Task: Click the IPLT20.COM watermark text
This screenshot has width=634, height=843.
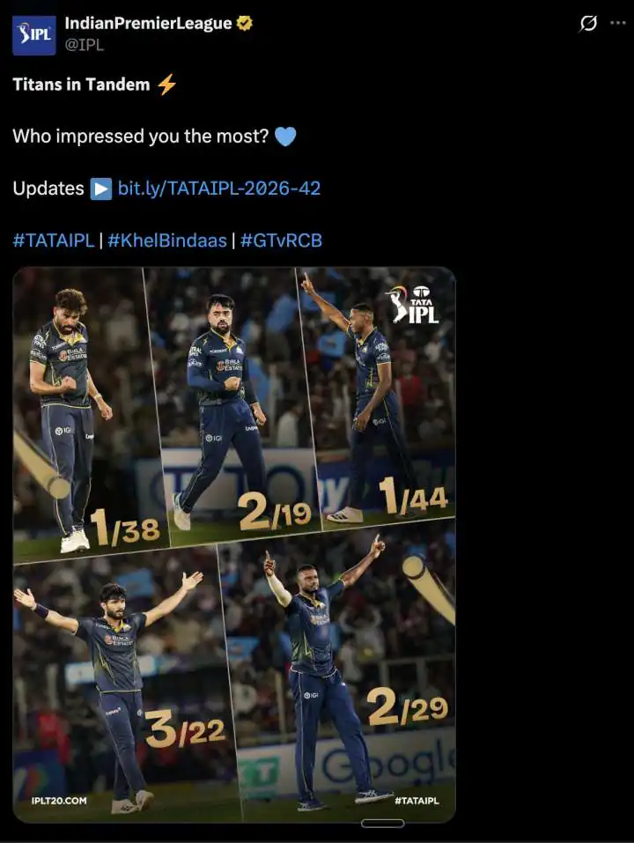Action: coord(59,801)
